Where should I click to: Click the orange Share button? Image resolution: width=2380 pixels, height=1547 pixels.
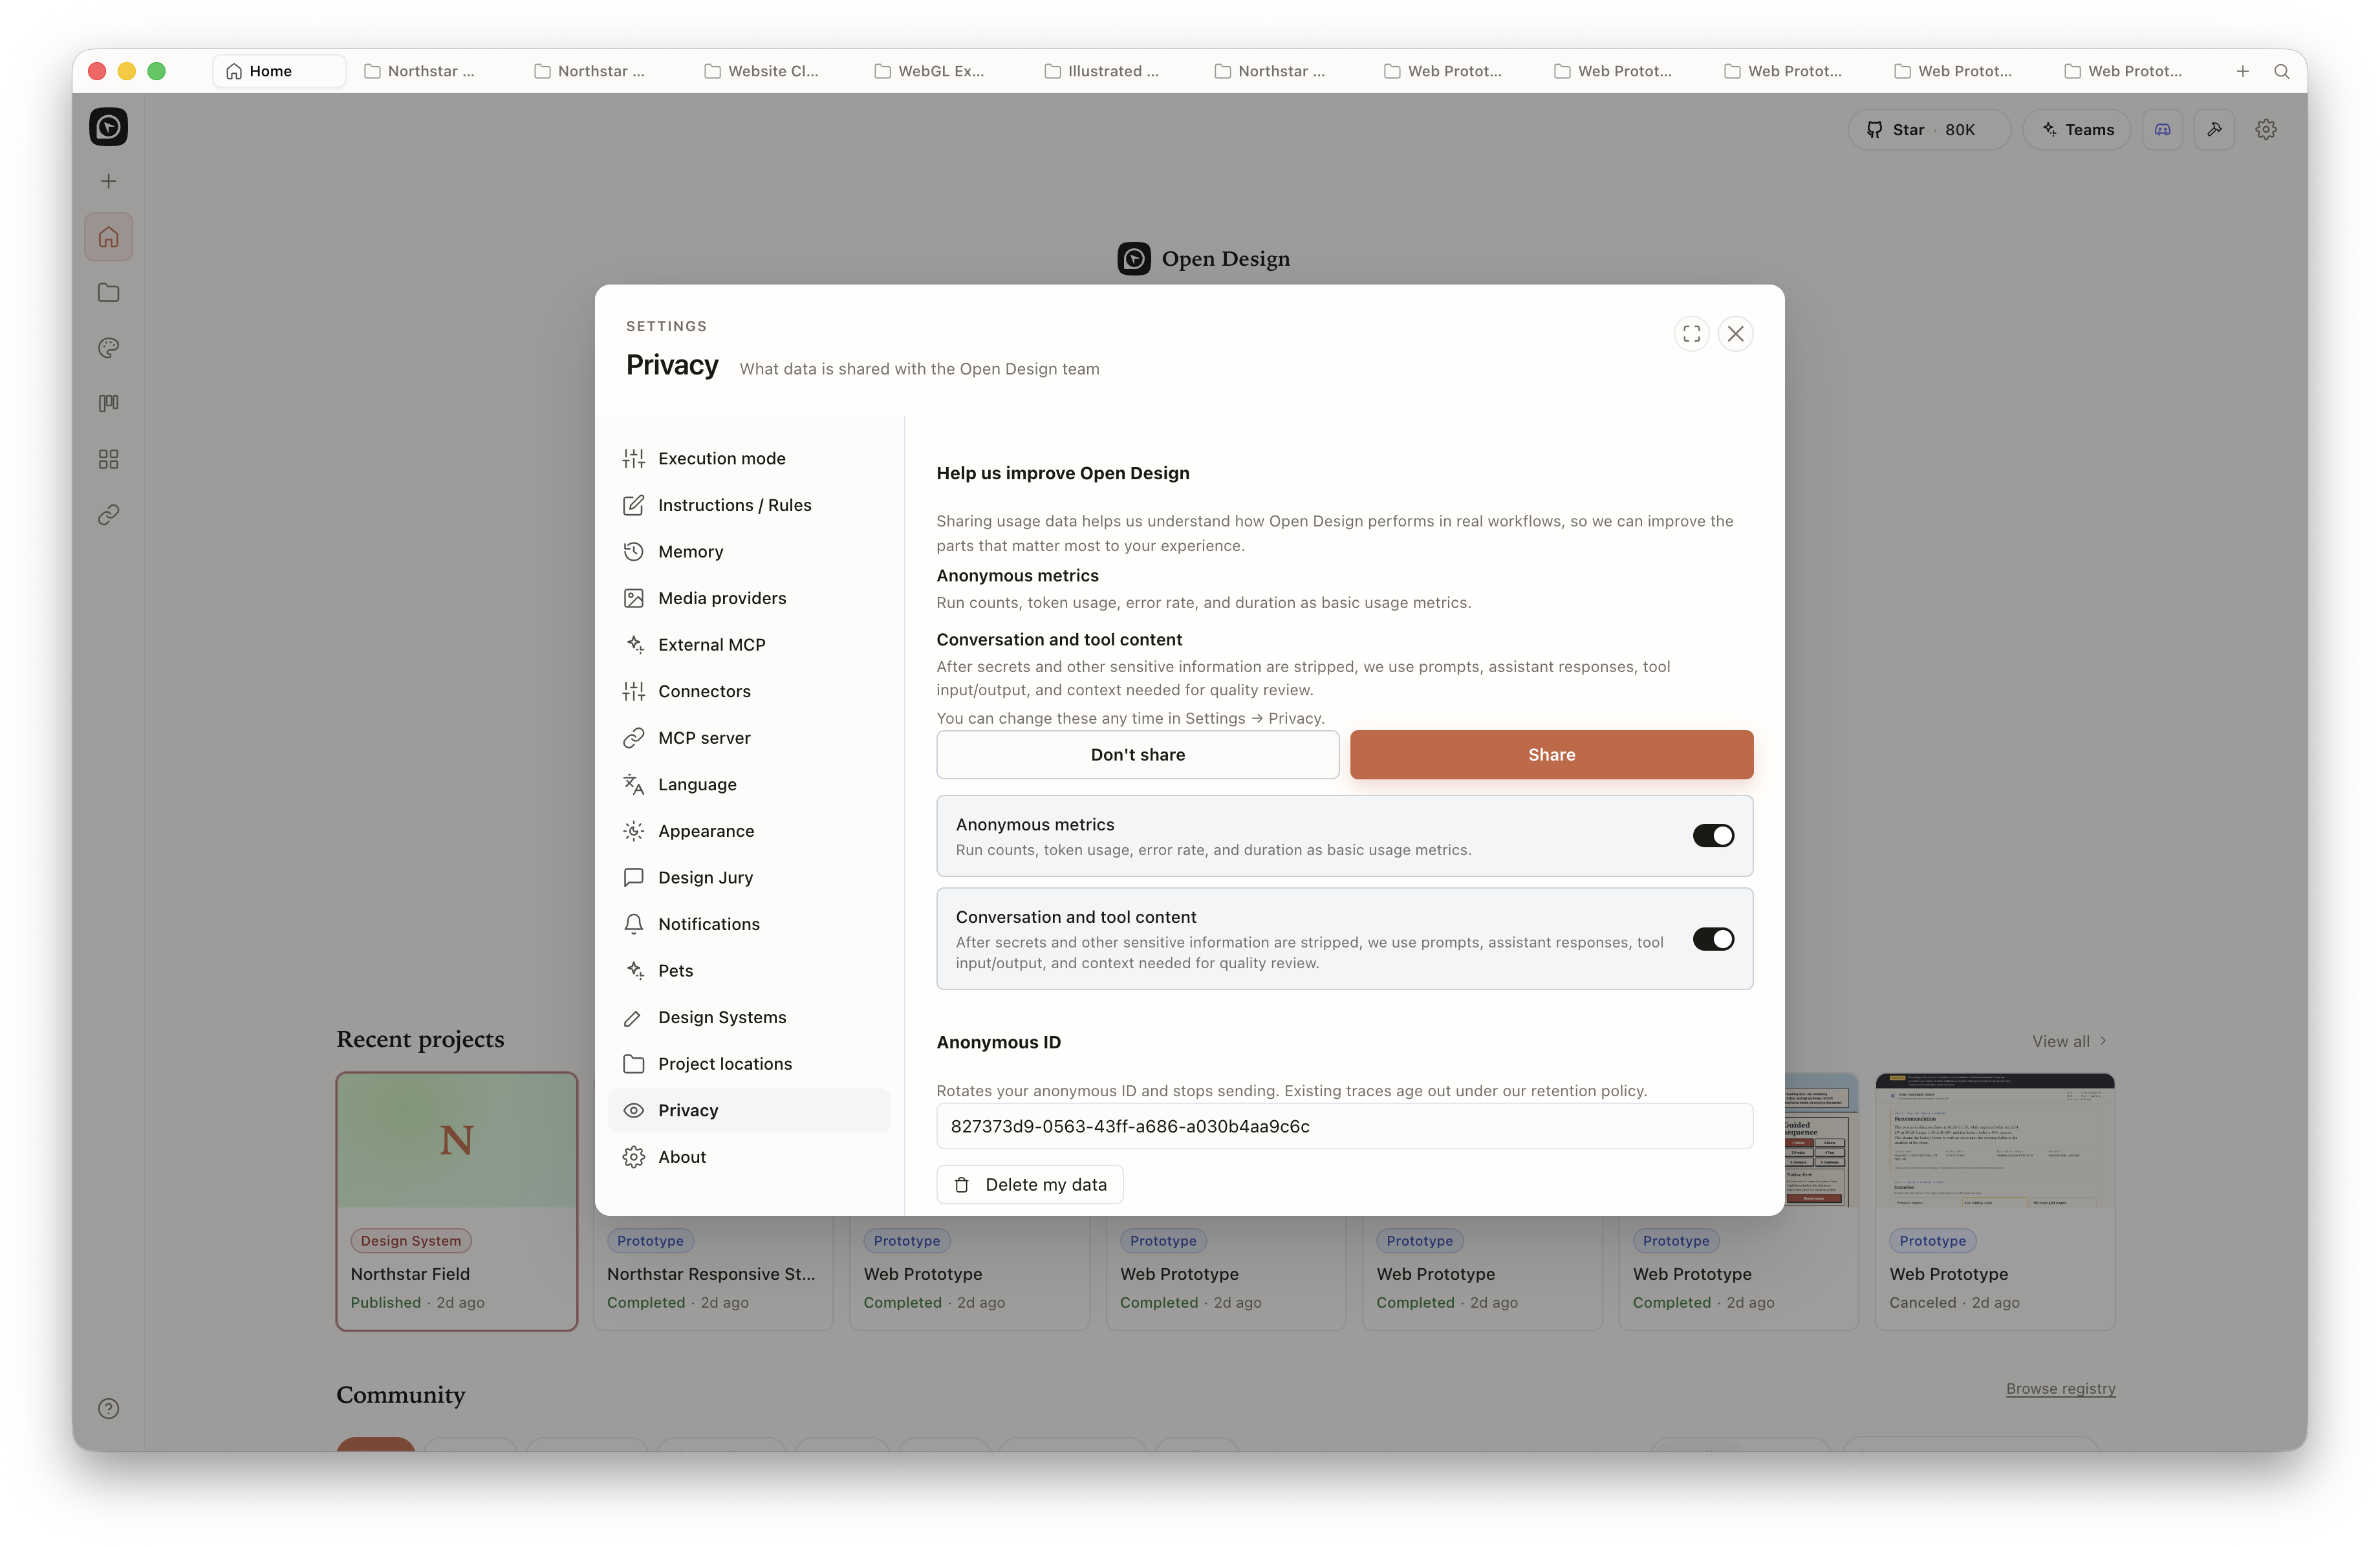(1551, 754)
